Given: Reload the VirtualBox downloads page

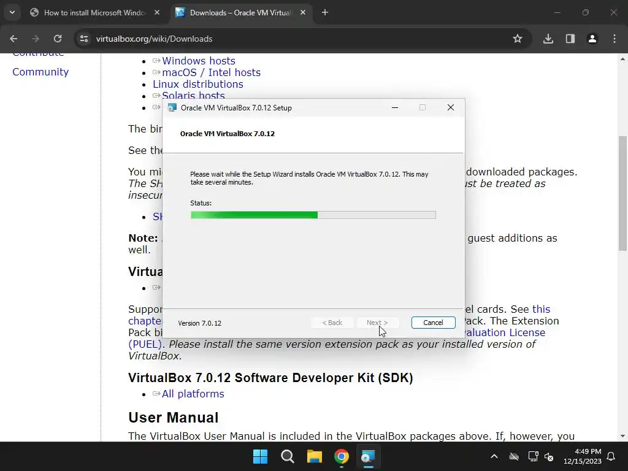Looking at the screenshot, I should [58, 39].
